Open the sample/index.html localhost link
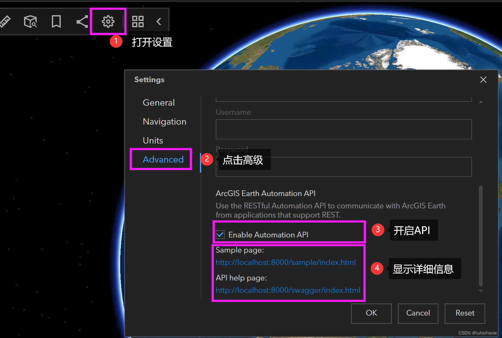This screenshot has height=338, width=502. click(286, 262)
